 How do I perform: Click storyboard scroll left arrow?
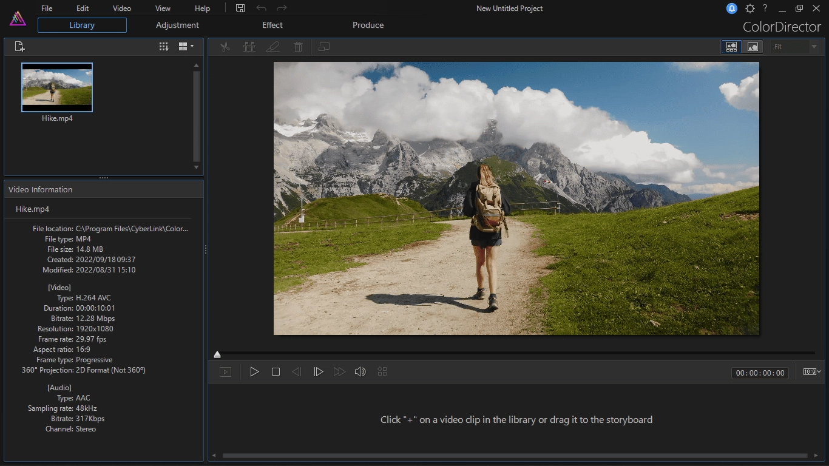pyautogui.click(x=213, y=456)
